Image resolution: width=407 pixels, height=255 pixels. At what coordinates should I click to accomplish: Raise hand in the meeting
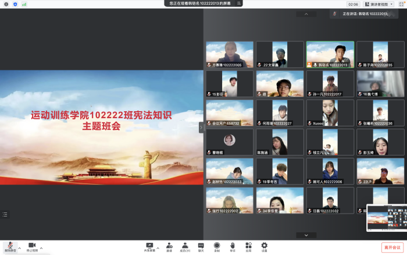click(x=233, y=246)
